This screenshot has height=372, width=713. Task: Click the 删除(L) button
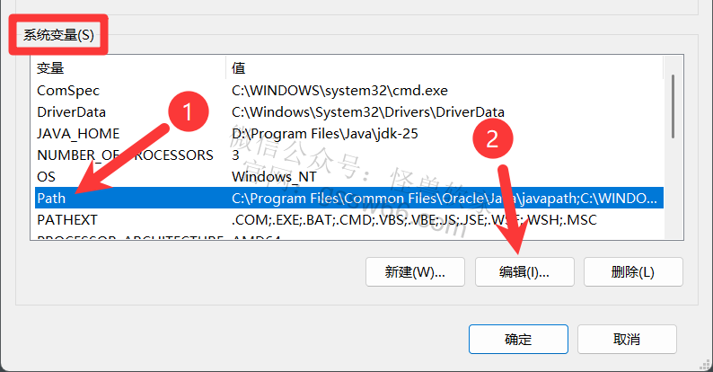(x=633, y=272)
